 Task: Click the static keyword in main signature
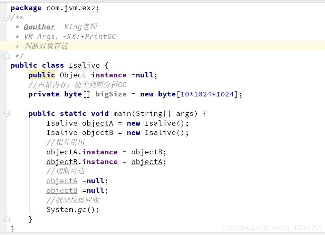tap(73, 113)
